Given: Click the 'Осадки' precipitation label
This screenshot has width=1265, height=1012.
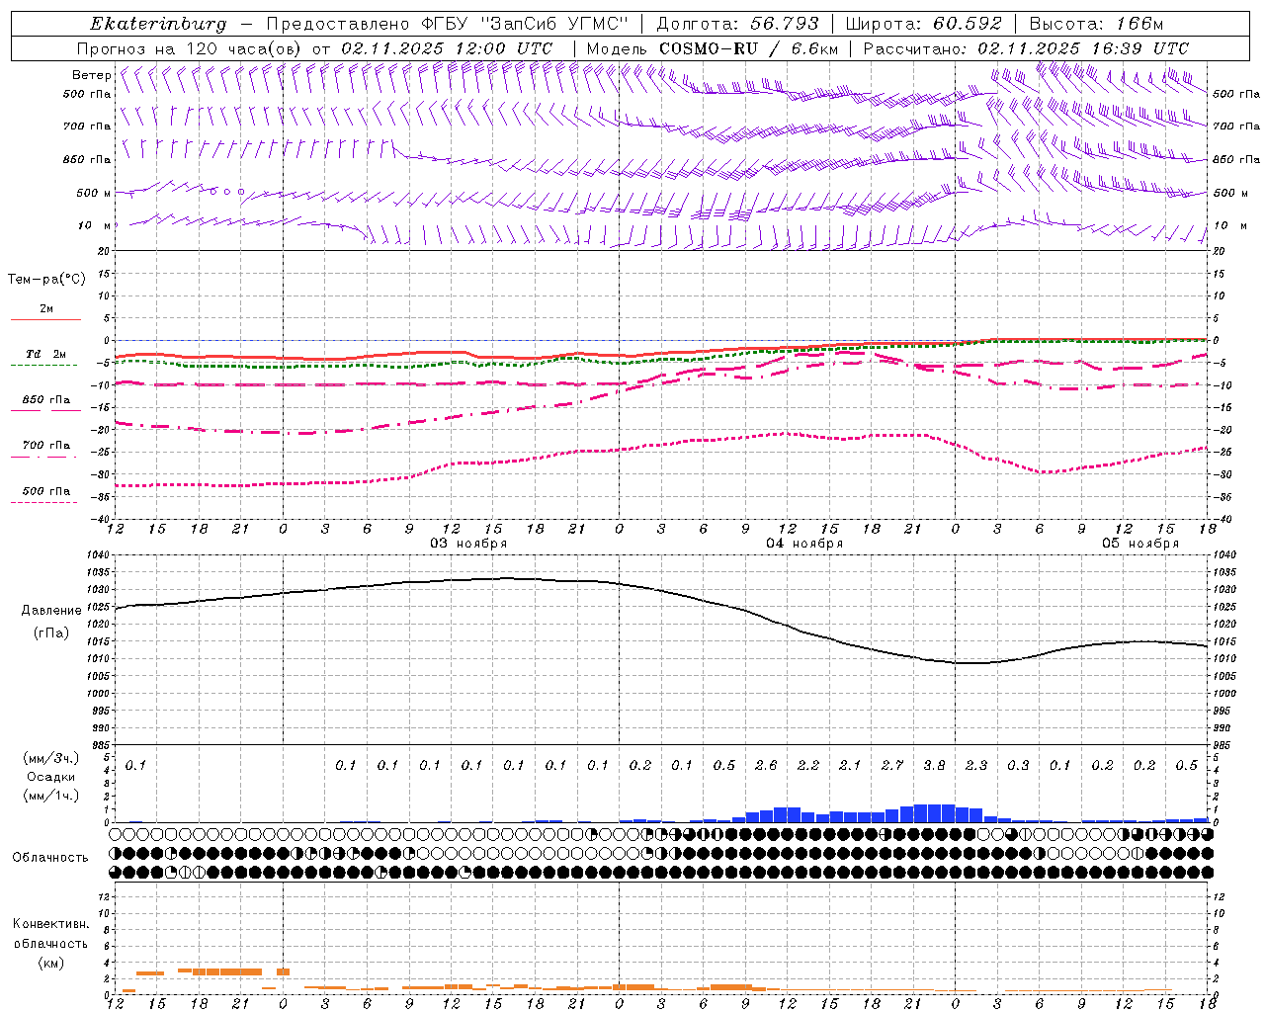Looking at the screenshot, I should (51, 777).
